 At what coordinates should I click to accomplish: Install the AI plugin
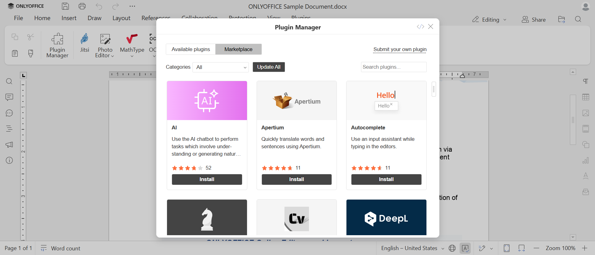(x=207, y=179)
